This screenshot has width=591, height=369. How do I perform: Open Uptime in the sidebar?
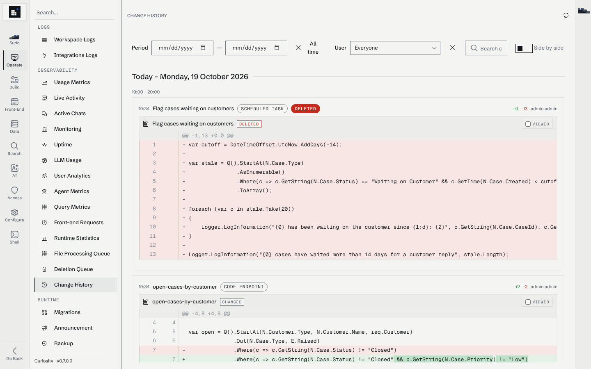(76, 145)
